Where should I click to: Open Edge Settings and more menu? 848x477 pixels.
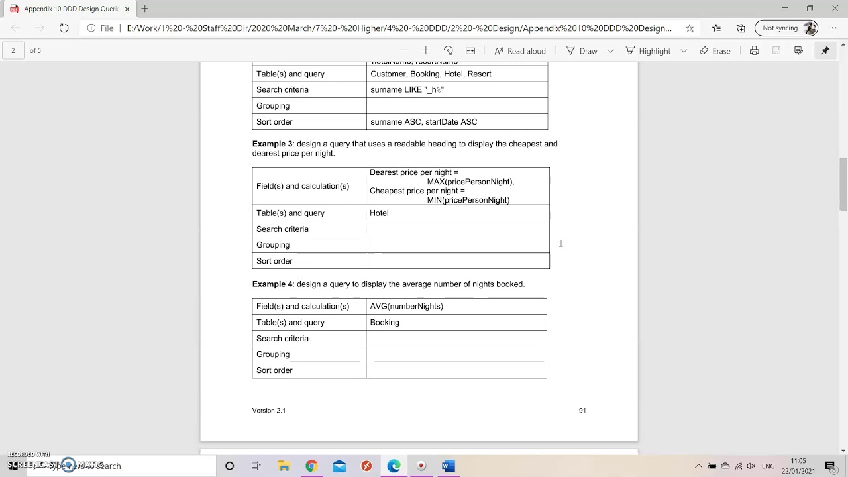[x=832, y=28]
